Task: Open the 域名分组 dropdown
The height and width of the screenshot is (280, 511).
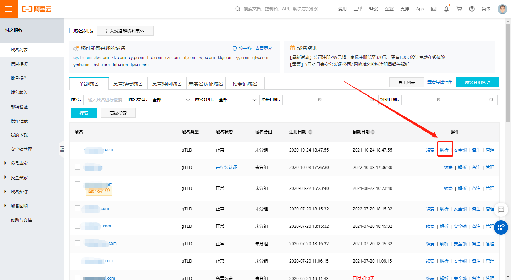Action: (238, 100)
